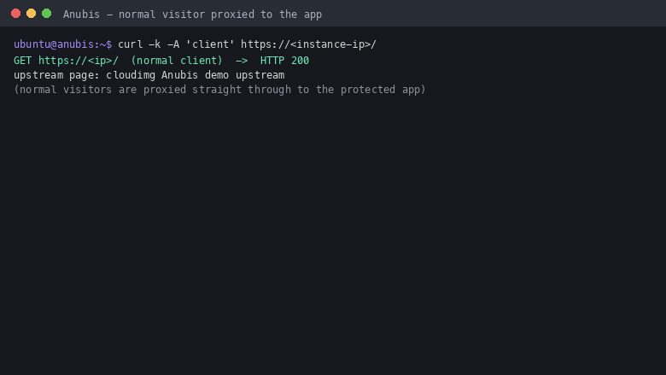Click the -k flag in the command
666x375 pixels.
(155, 44)
